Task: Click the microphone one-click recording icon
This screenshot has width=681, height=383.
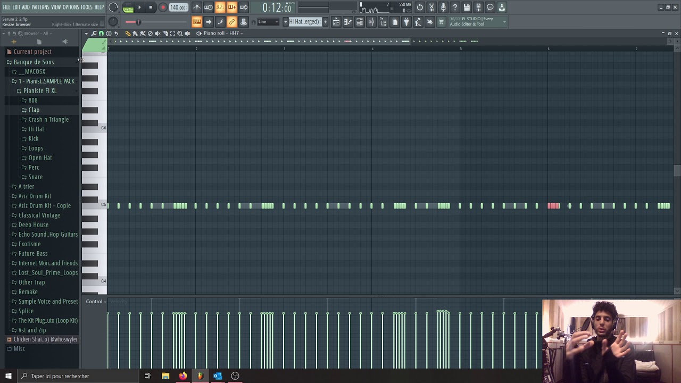Action: [443, 7]
